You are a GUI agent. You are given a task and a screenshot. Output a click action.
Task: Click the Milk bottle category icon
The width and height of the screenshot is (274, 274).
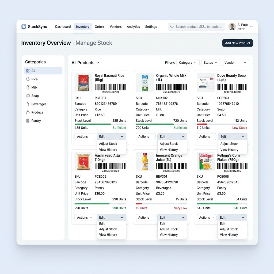[28, 87]
